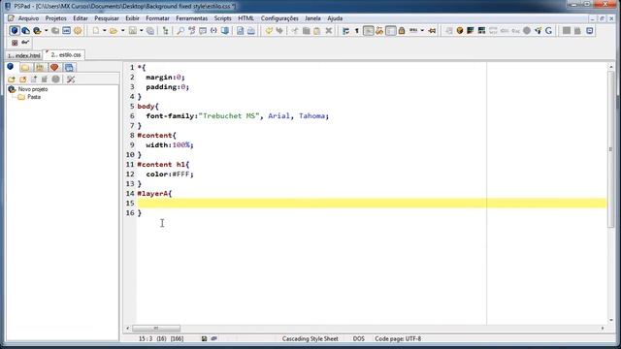Screen dimensions: 621x349
Task: Expand the dropdown arrow after the globe icon
Action: click(x=46, y=30)
